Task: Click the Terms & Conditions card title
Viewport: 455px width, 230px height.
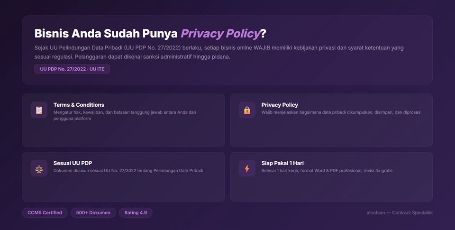Action: point(79,105)
